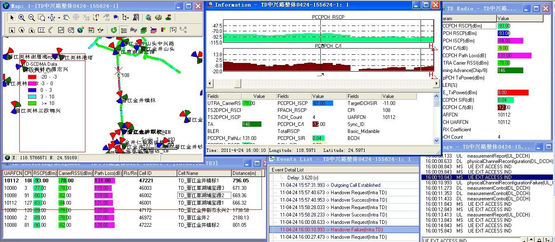Click the green refresh arrow icon
555x242 pixels.
coord(114,30)
